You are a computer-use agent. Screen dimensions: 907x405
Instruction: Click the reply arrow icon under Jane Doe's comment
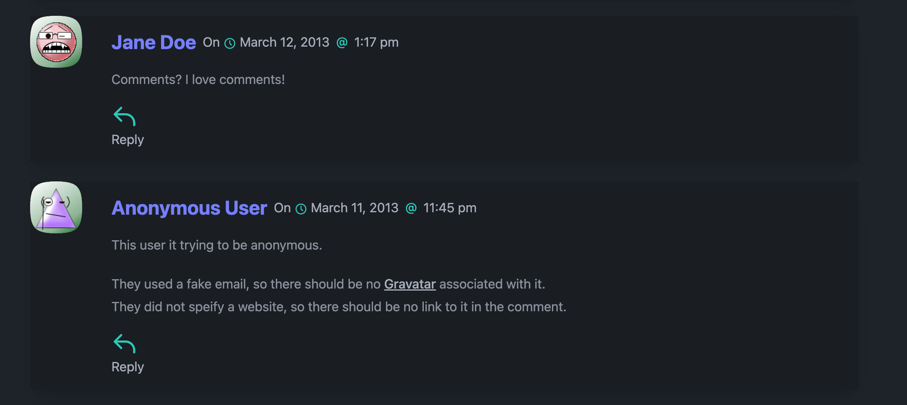124,117
